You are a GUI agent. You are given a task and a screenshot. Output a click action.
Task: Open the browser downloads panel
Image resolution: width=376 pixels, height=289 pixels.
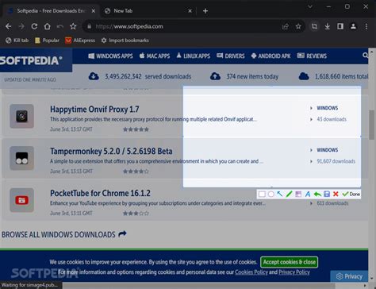328,26
